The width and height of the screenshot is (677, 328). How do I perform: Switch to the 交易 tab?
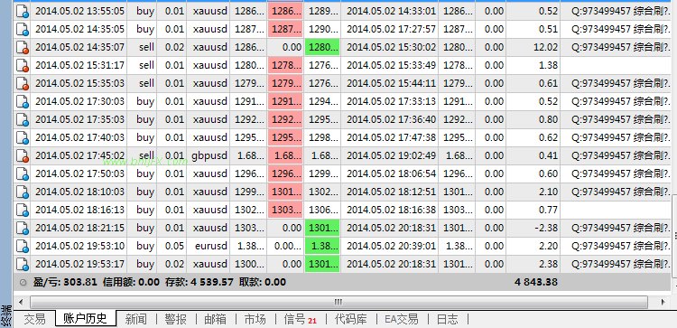(x=34, y=319)
